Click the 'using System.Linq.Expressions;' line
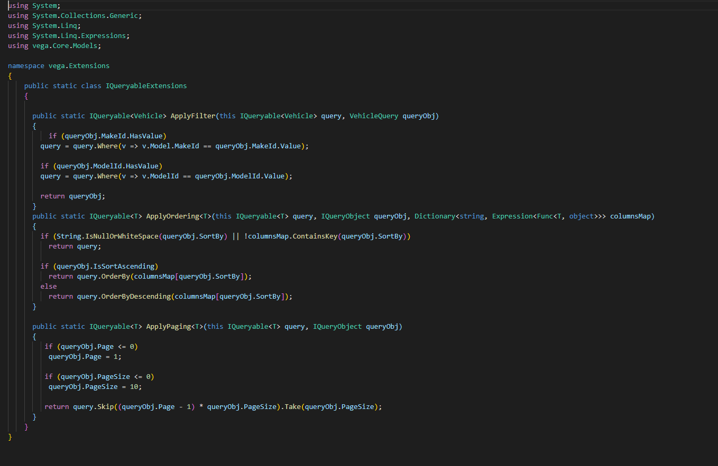 click(x=69, y=35)
